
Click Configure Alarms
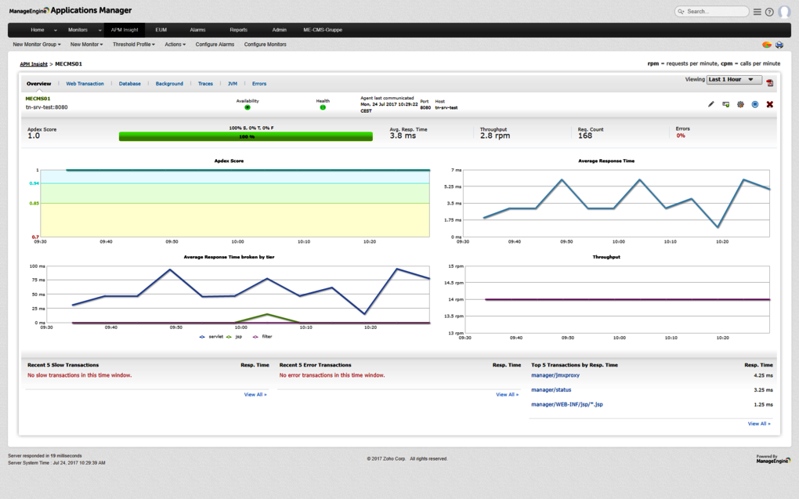click(x=215, y=45)
